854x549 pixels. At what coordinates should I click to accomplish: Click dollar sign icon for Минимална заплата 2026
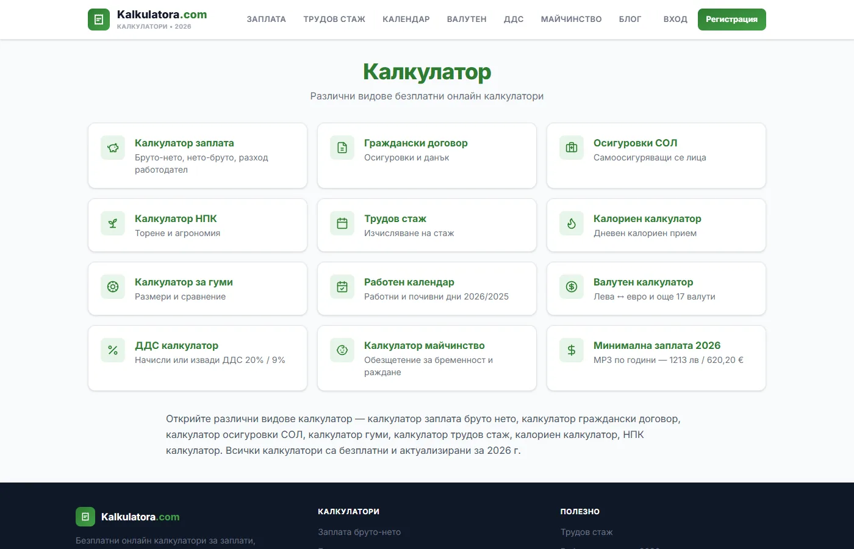tap(572, 350)
